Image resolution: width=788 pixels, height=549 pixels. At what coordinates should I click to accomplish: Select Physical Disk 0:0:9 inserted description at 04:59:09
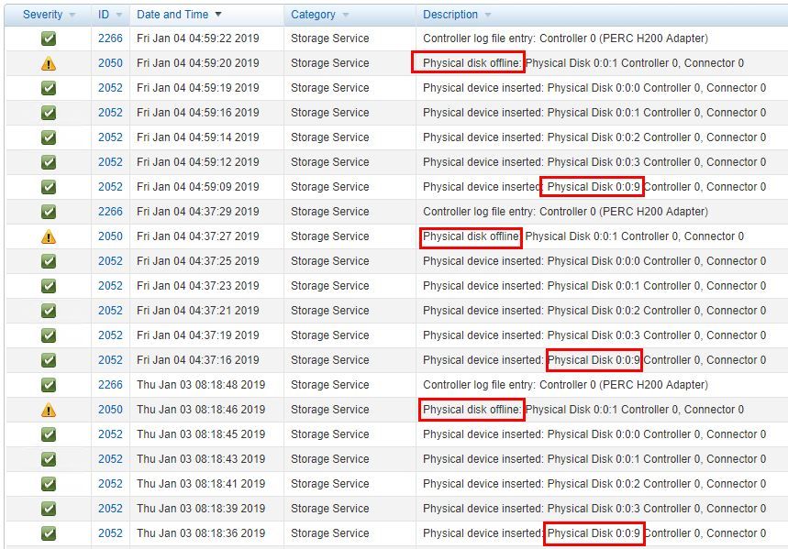point(594,186)
